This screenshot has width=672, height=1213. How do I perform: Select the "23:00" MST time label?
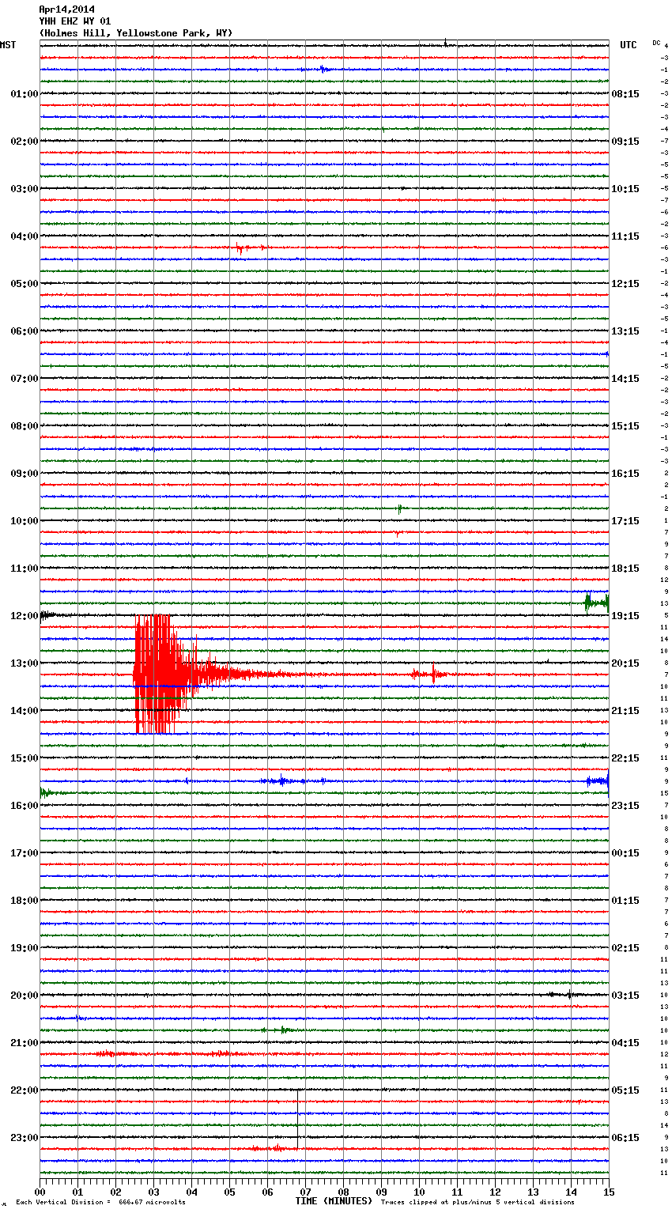25,1138
